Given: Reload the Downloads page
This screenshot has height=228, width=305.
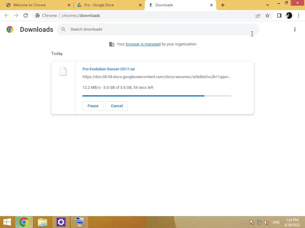Looking at the screenshot, I should (26, 15).
